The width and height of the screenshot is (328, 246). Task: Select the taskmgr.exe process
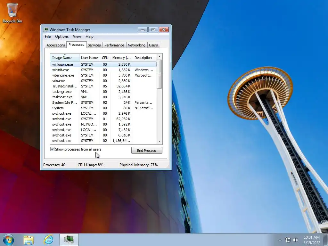(x=103, y=92)
